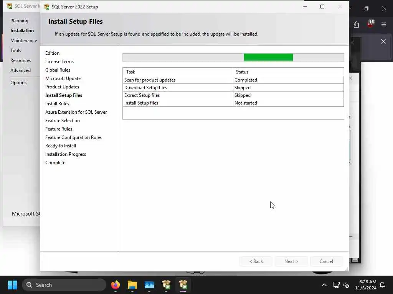Minimize the SQL Server 2022 Setup window
Viewport: 393px width, 294px height.
point(305,7)
